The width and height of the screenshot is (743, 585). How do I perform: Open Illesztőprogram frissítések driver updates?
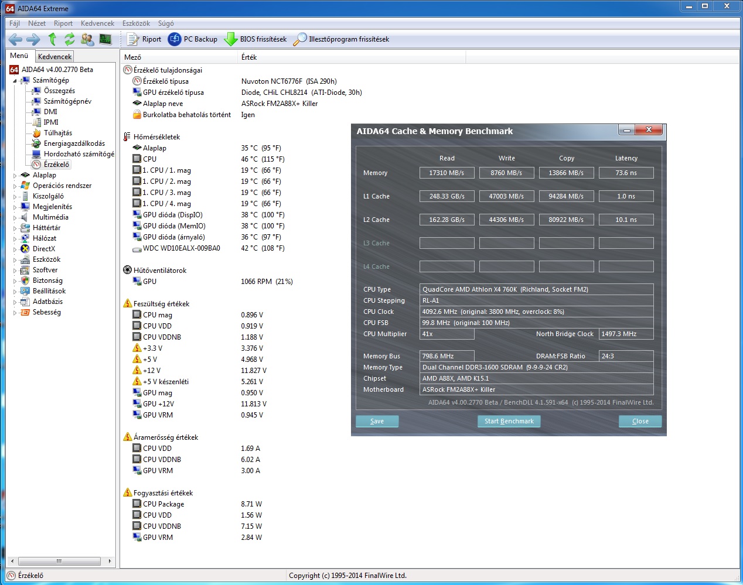pos(341,39)
